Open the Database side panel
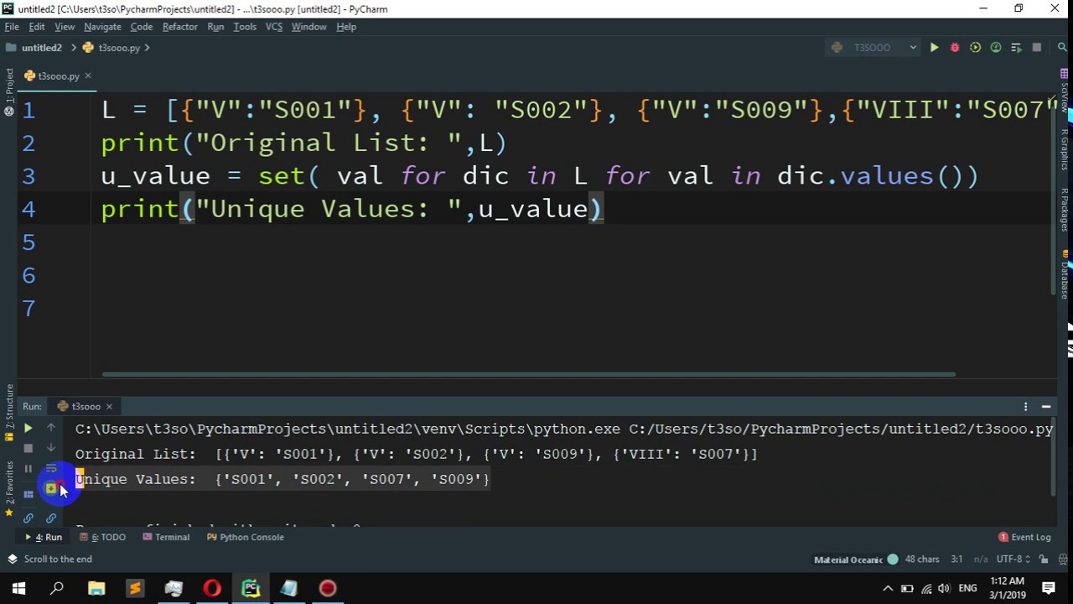This screenshot has width=1073, height=604. pos(1065,275)
